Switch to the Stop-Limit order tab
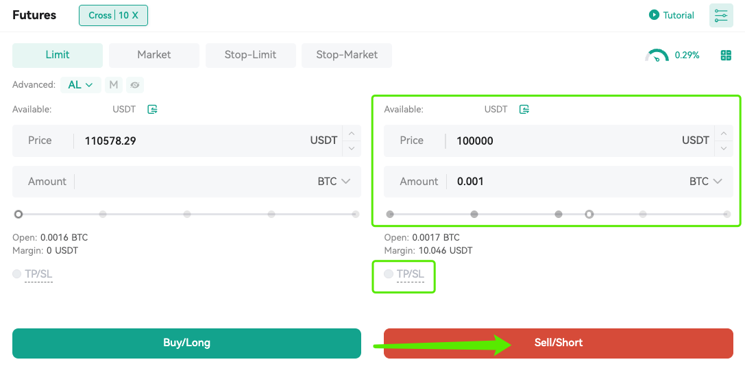 coord(250,55)
